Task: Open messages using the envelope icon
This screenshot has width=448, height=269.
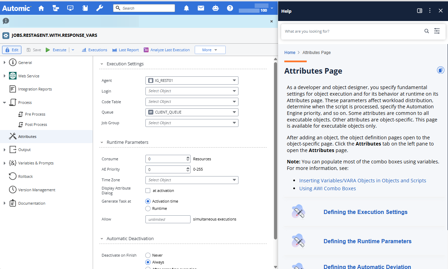Action: (201, 8)
